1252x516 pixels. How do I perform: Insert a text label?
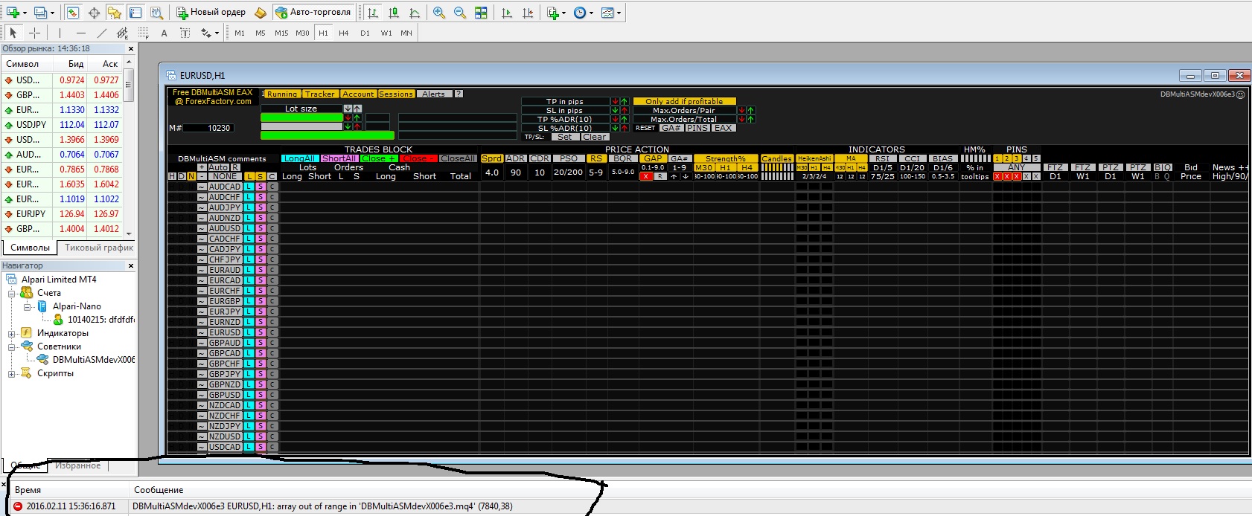[185, 33]
